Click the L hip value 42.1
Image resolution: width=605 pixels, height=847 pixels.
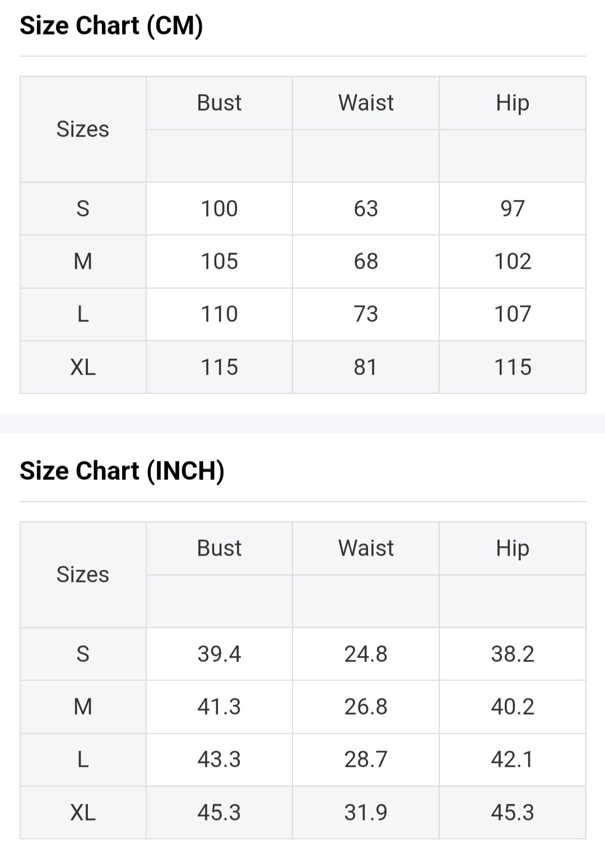pyautogui.click(x=512, y=760)
